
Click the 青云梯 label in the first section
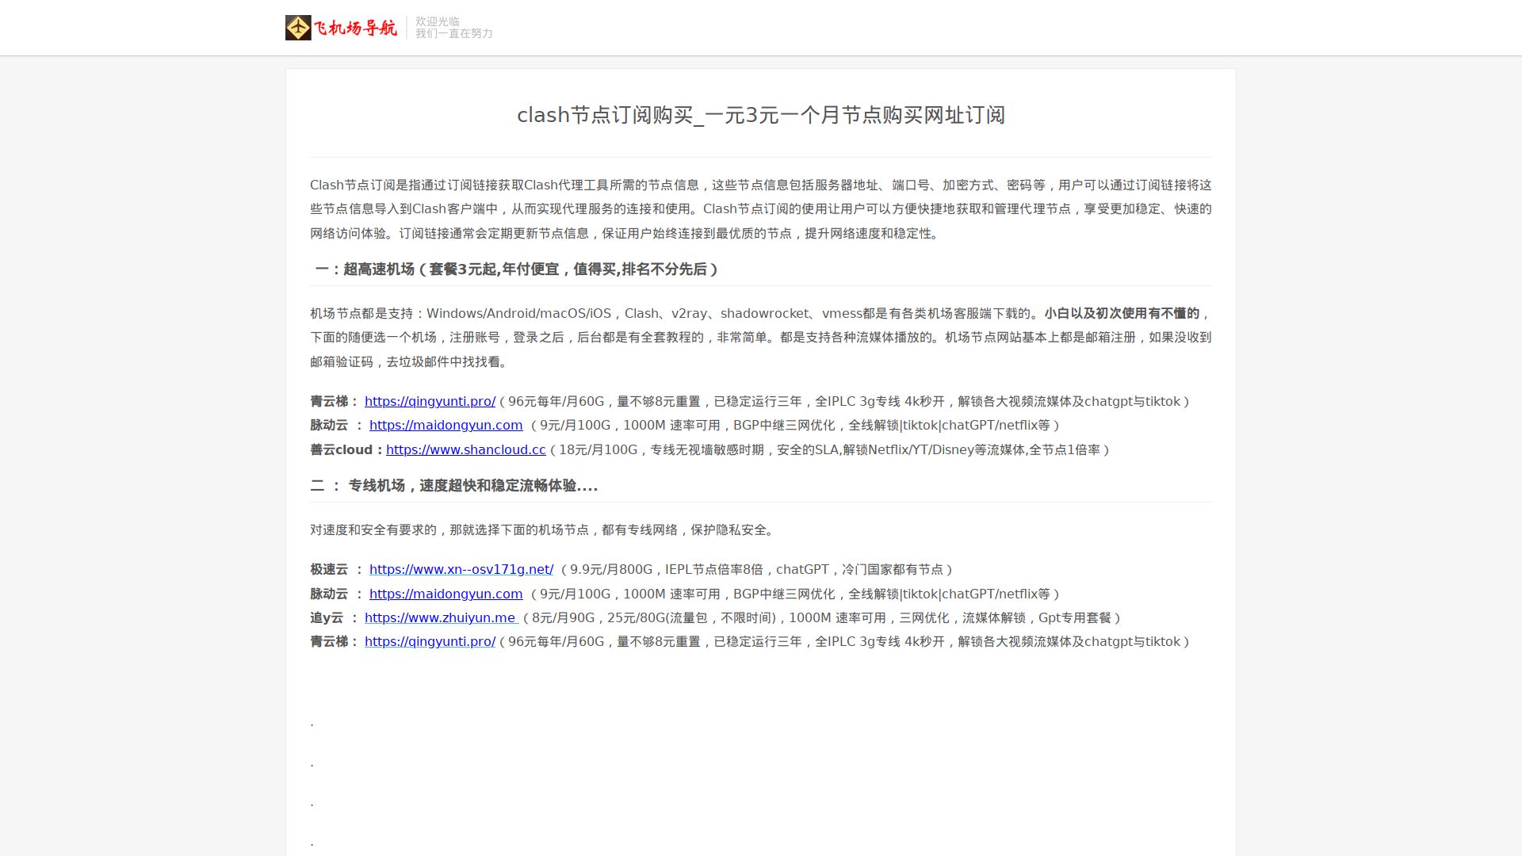tap(329, 402)
